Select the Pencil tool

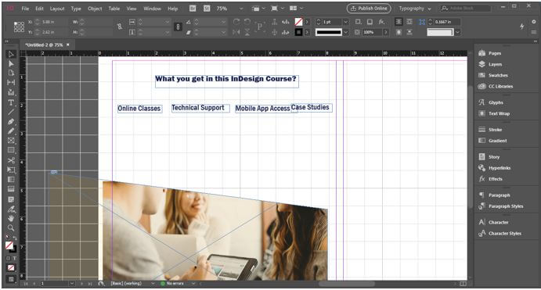tap(11, 131)
